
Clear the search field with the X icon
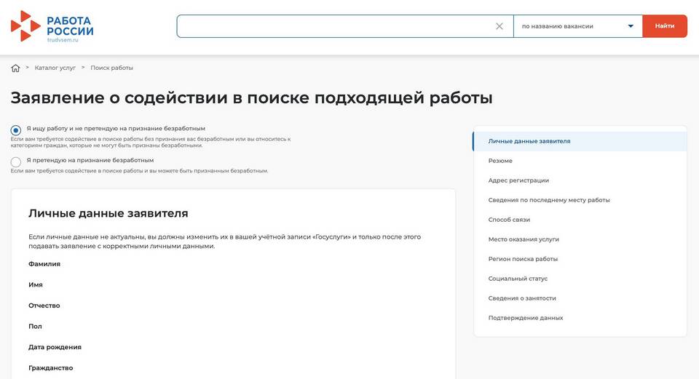pyautogui.click(x=499, y=26)
